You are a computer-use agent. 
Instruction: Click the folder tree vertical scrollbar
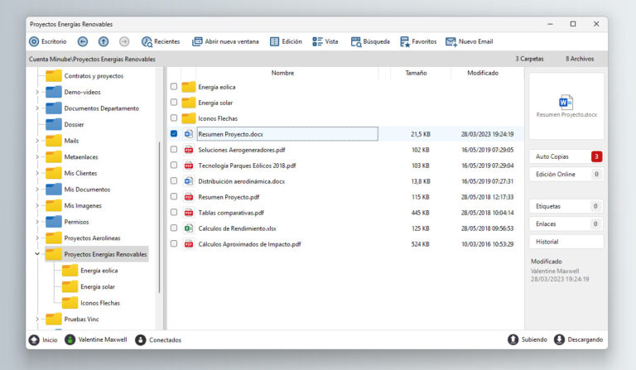click(159, 217)
